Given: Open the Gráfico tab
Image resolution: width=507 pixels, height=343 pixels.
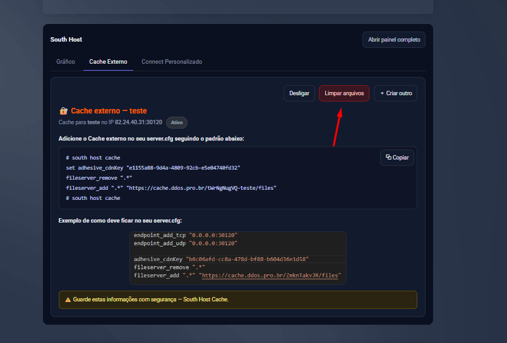Looking at the screenshot, I should [66, 62].
